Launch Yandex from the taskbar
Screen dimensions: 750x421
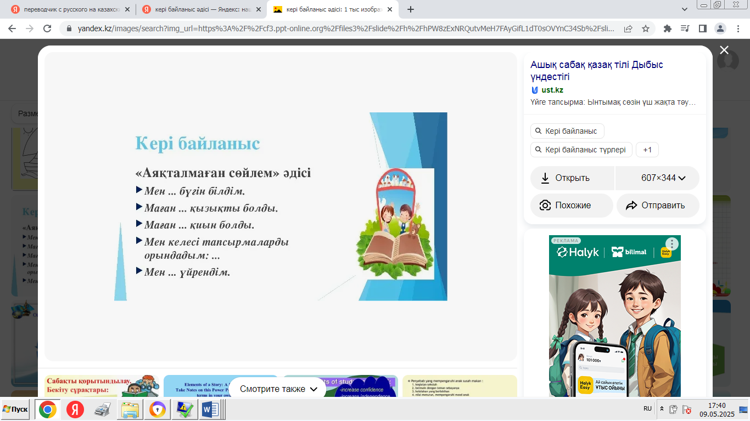75,409
